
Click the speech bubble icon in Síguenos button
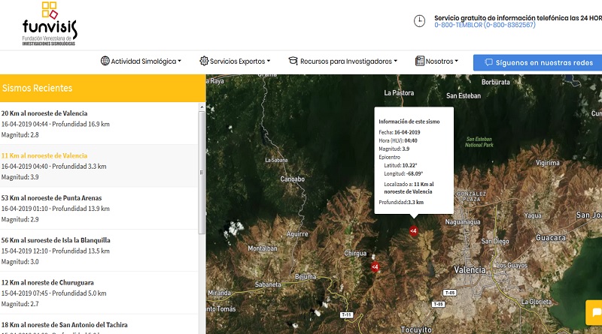click(488, 62)
